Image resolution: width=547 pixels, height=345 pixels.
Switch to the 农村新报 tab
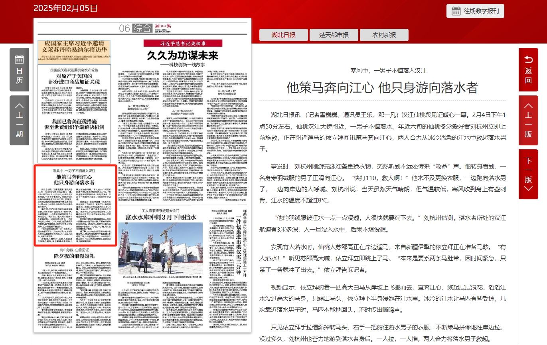click(384, 35)
